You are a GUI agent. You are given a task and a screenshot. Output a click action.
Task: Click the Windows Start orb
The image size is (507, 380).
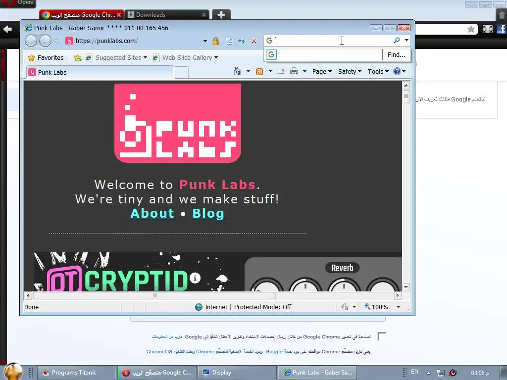click(13, 372)
